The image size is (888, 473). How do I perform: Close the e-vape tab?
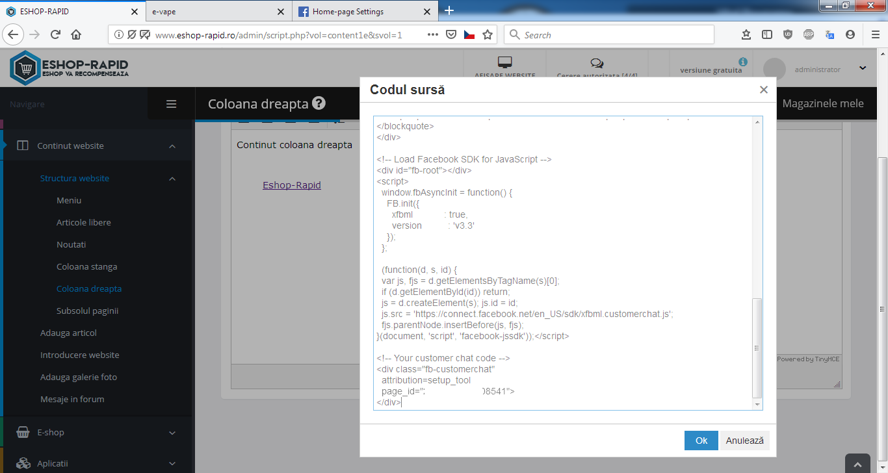[281, 12]
